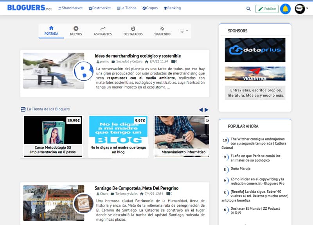313x225 pixels.
Task: Open Ranking in the top navigation
Action: click(x=172, y=8)
